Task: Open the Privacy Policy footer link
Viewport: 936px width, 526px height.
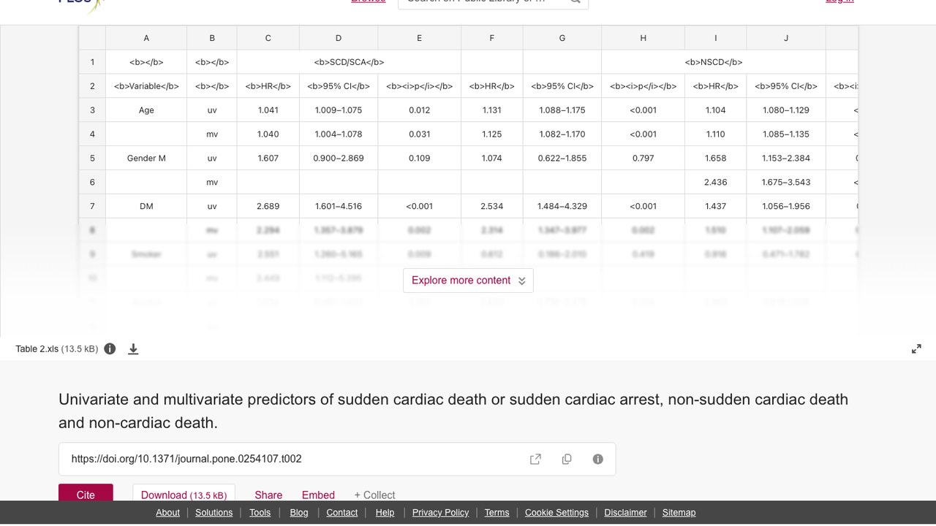Action: pyautogui.click(x=440, y=512)
